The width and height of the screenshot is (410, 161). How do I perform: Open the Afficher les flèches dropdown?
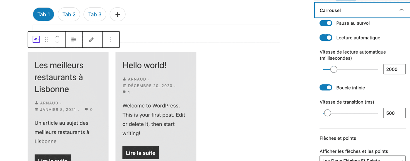coord(362,159)
